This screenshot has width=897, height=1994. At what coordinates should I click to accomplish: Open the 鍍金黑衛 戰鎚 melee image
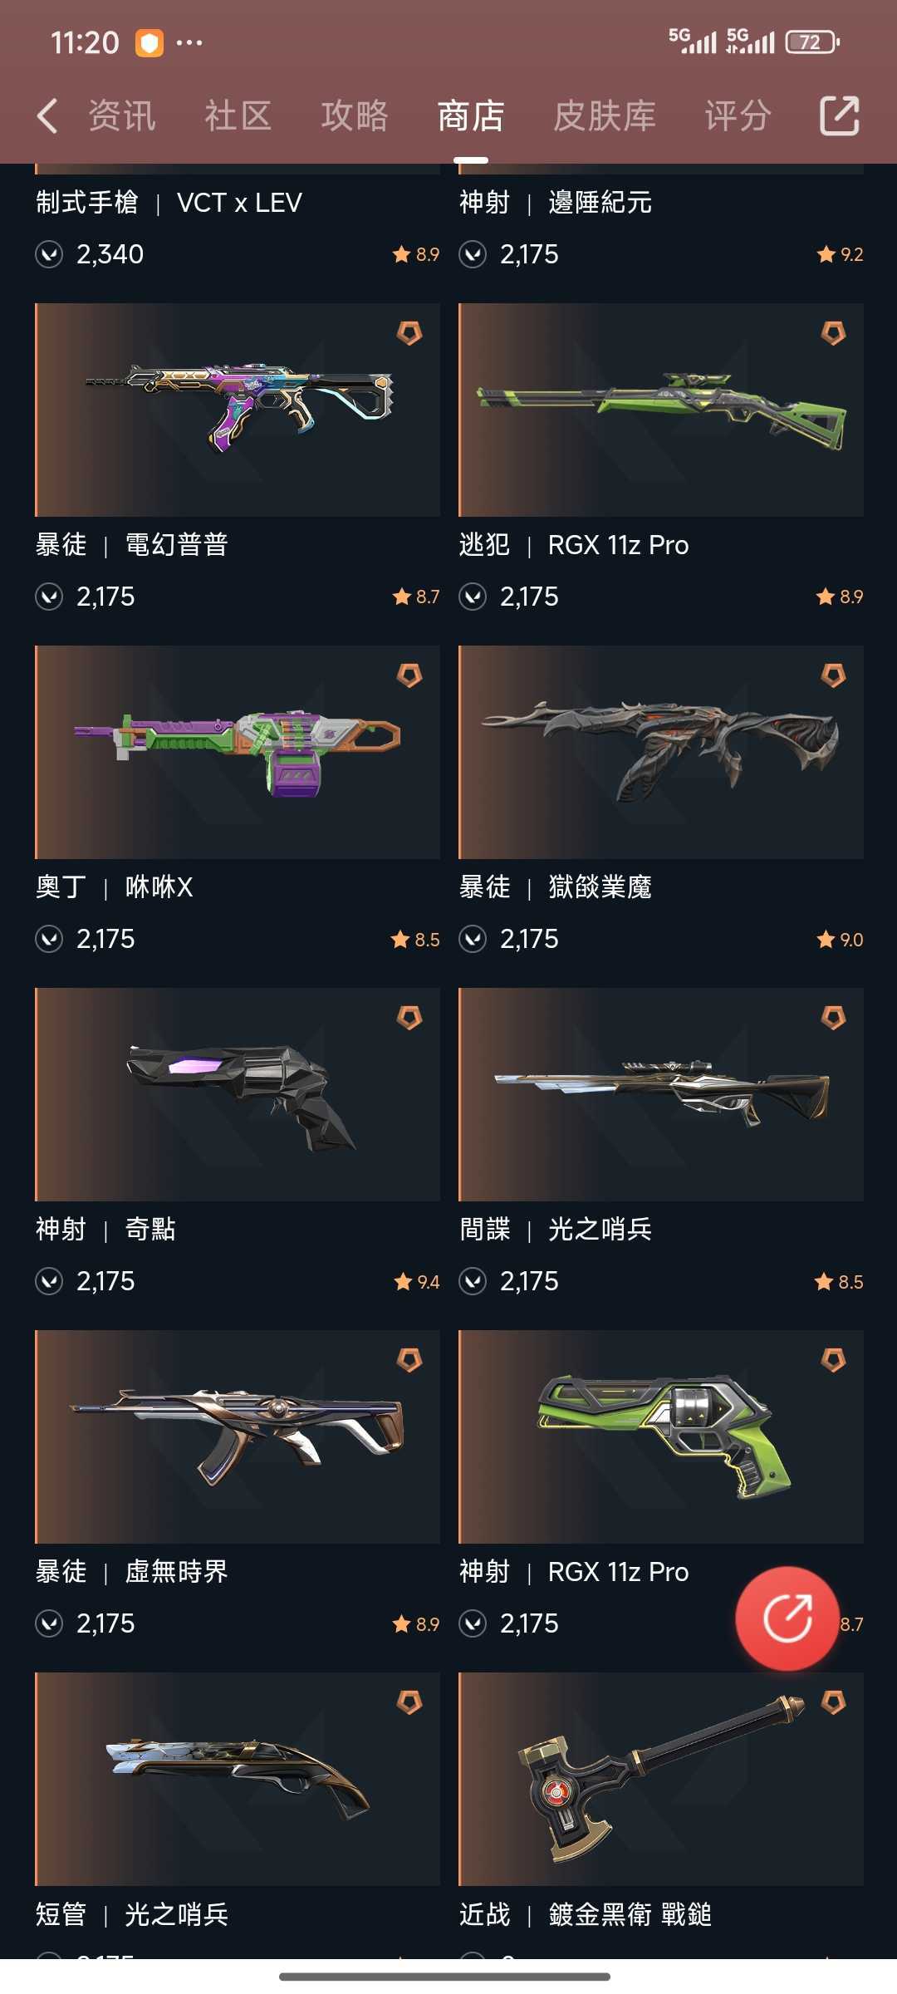pos(661,1779)
